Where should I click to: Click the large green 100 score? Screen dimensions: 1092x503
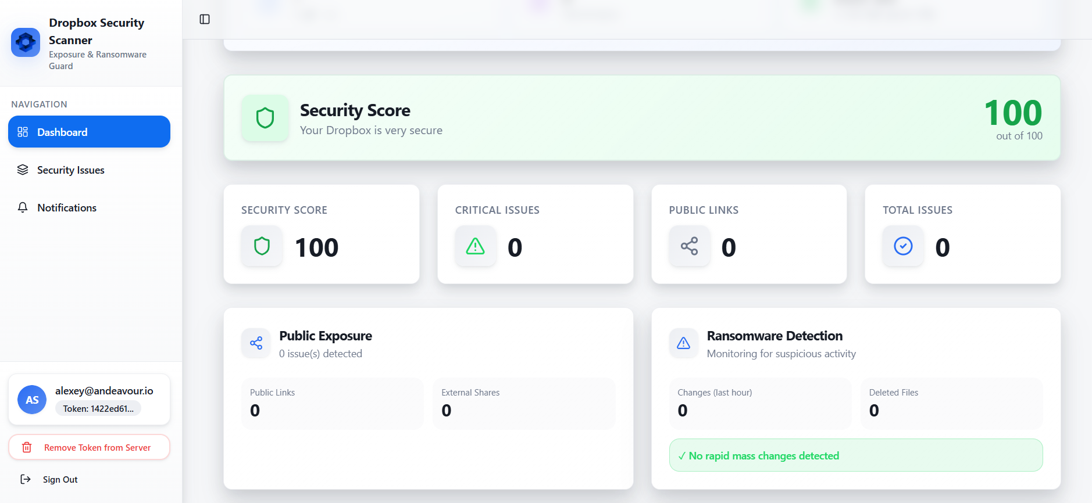(1013, 113)
